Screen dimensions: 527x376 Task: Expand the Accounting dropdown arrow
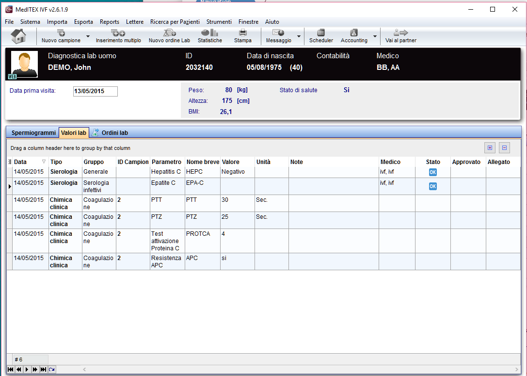(375, 36)
